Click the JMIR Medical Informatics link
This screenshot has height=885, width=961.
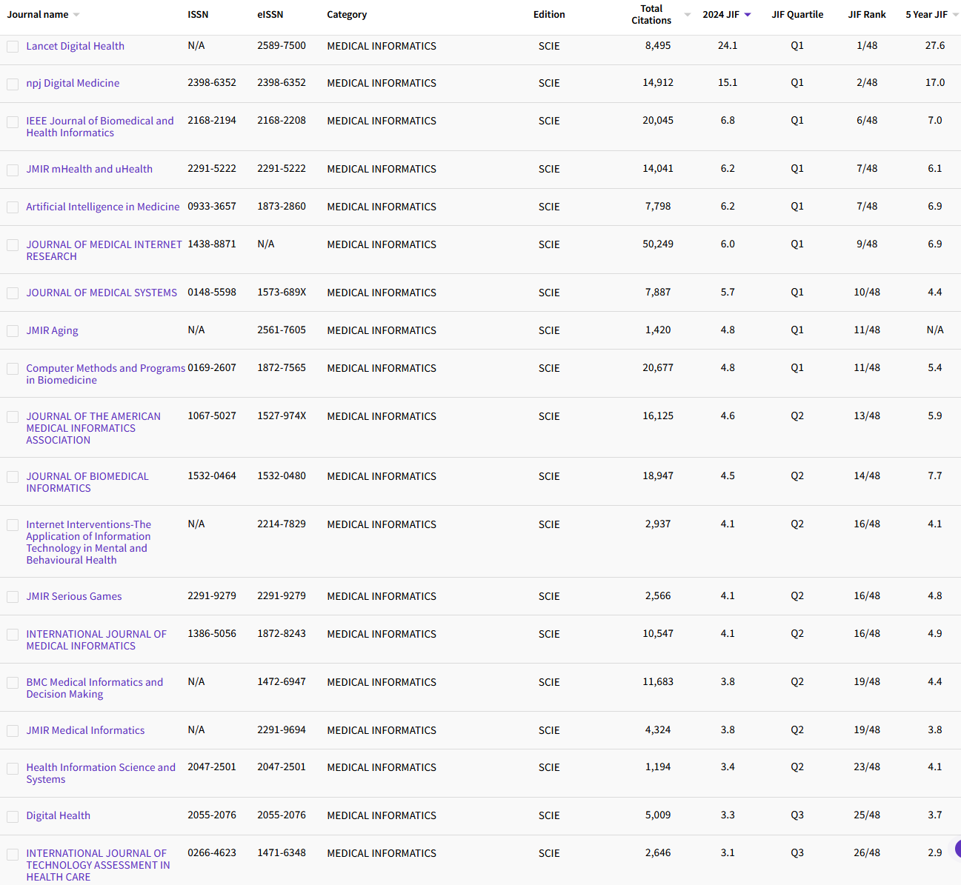[85, 730]
